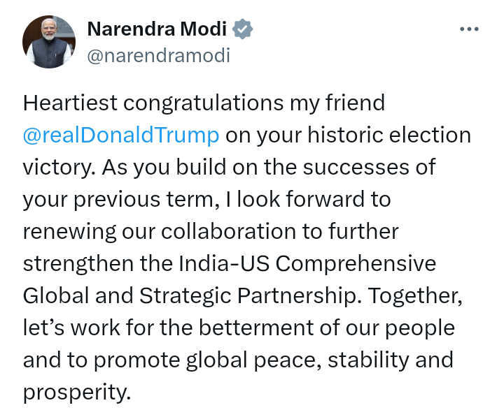Click the verified badge beside Narendra Modi
This screenshot has width=504, height=410.
point(242,29)
